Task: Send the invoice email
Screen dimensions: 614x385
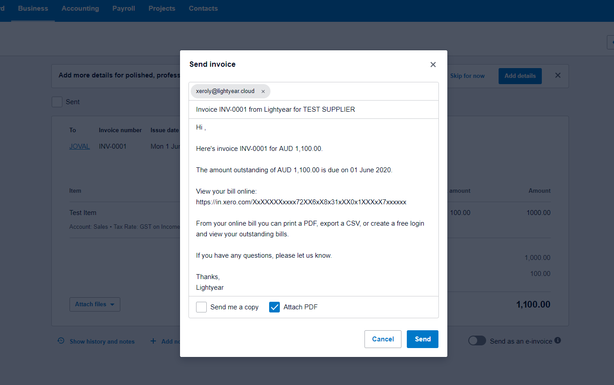Action: click(422, 339)
